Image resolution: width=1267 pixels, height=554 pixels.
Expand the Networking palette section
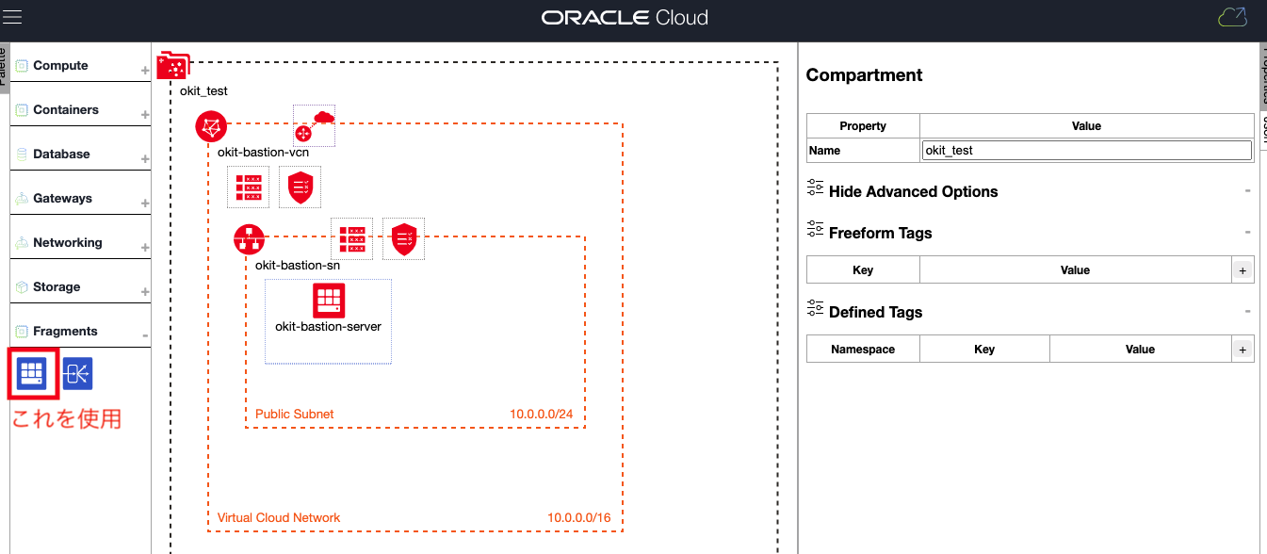pos(145,248)
